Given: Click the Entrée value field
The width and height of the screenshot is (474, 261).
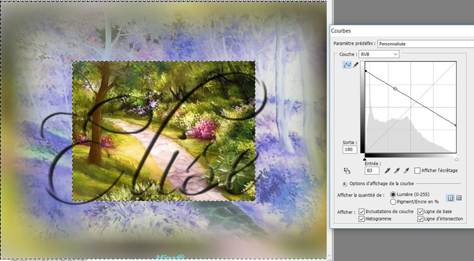Looking at the screenshot, I should [x=372, y=171].
